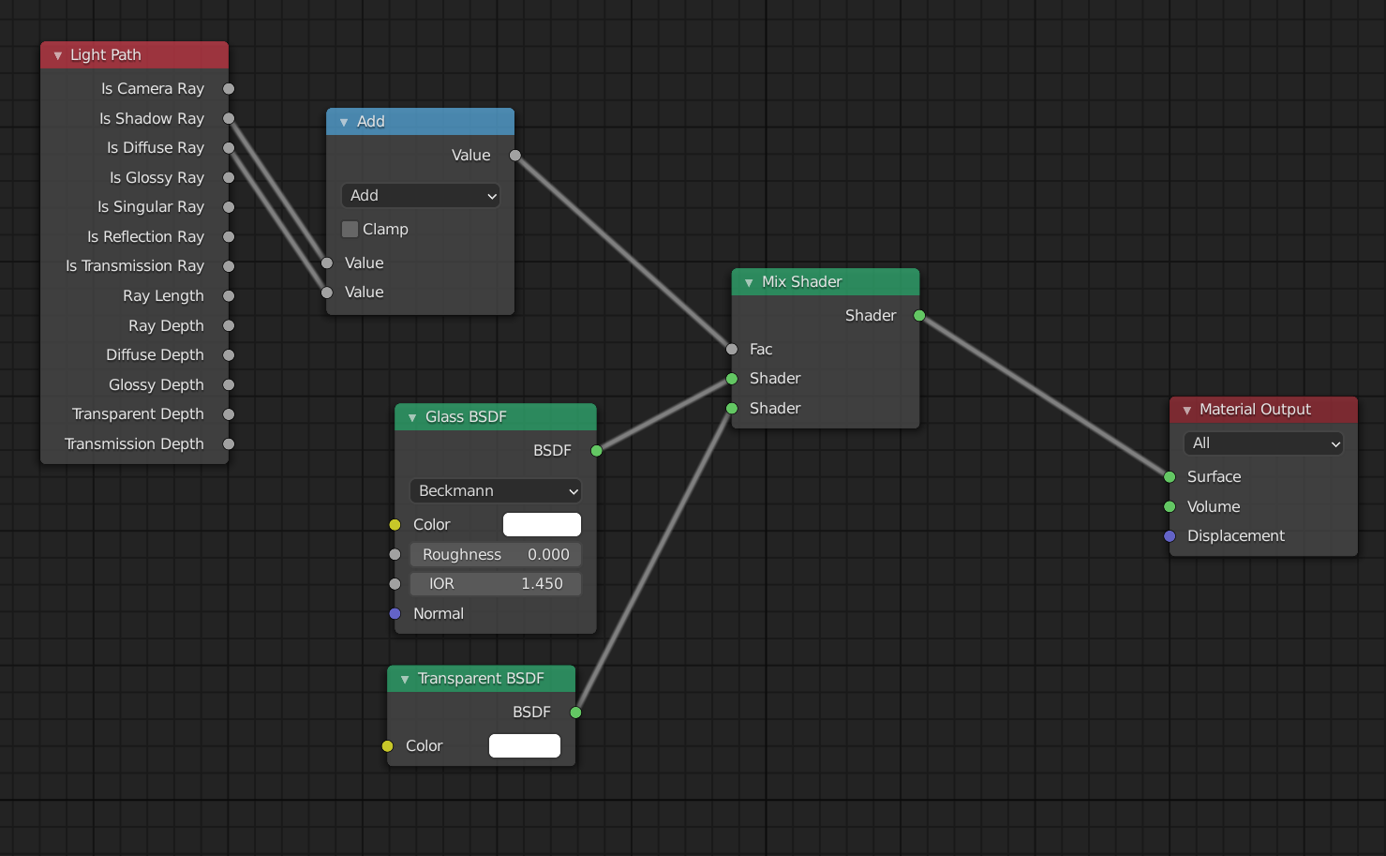
Task: Click the Diffuse Depth output socket
Action: click(x=229, y=355)
